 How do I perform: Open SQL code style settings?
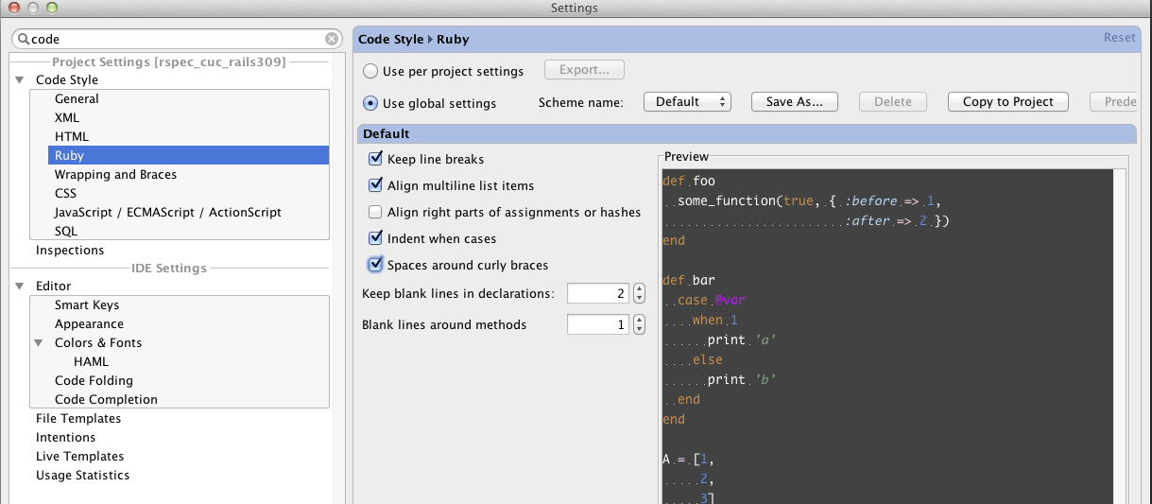click(x=66, y=231)
